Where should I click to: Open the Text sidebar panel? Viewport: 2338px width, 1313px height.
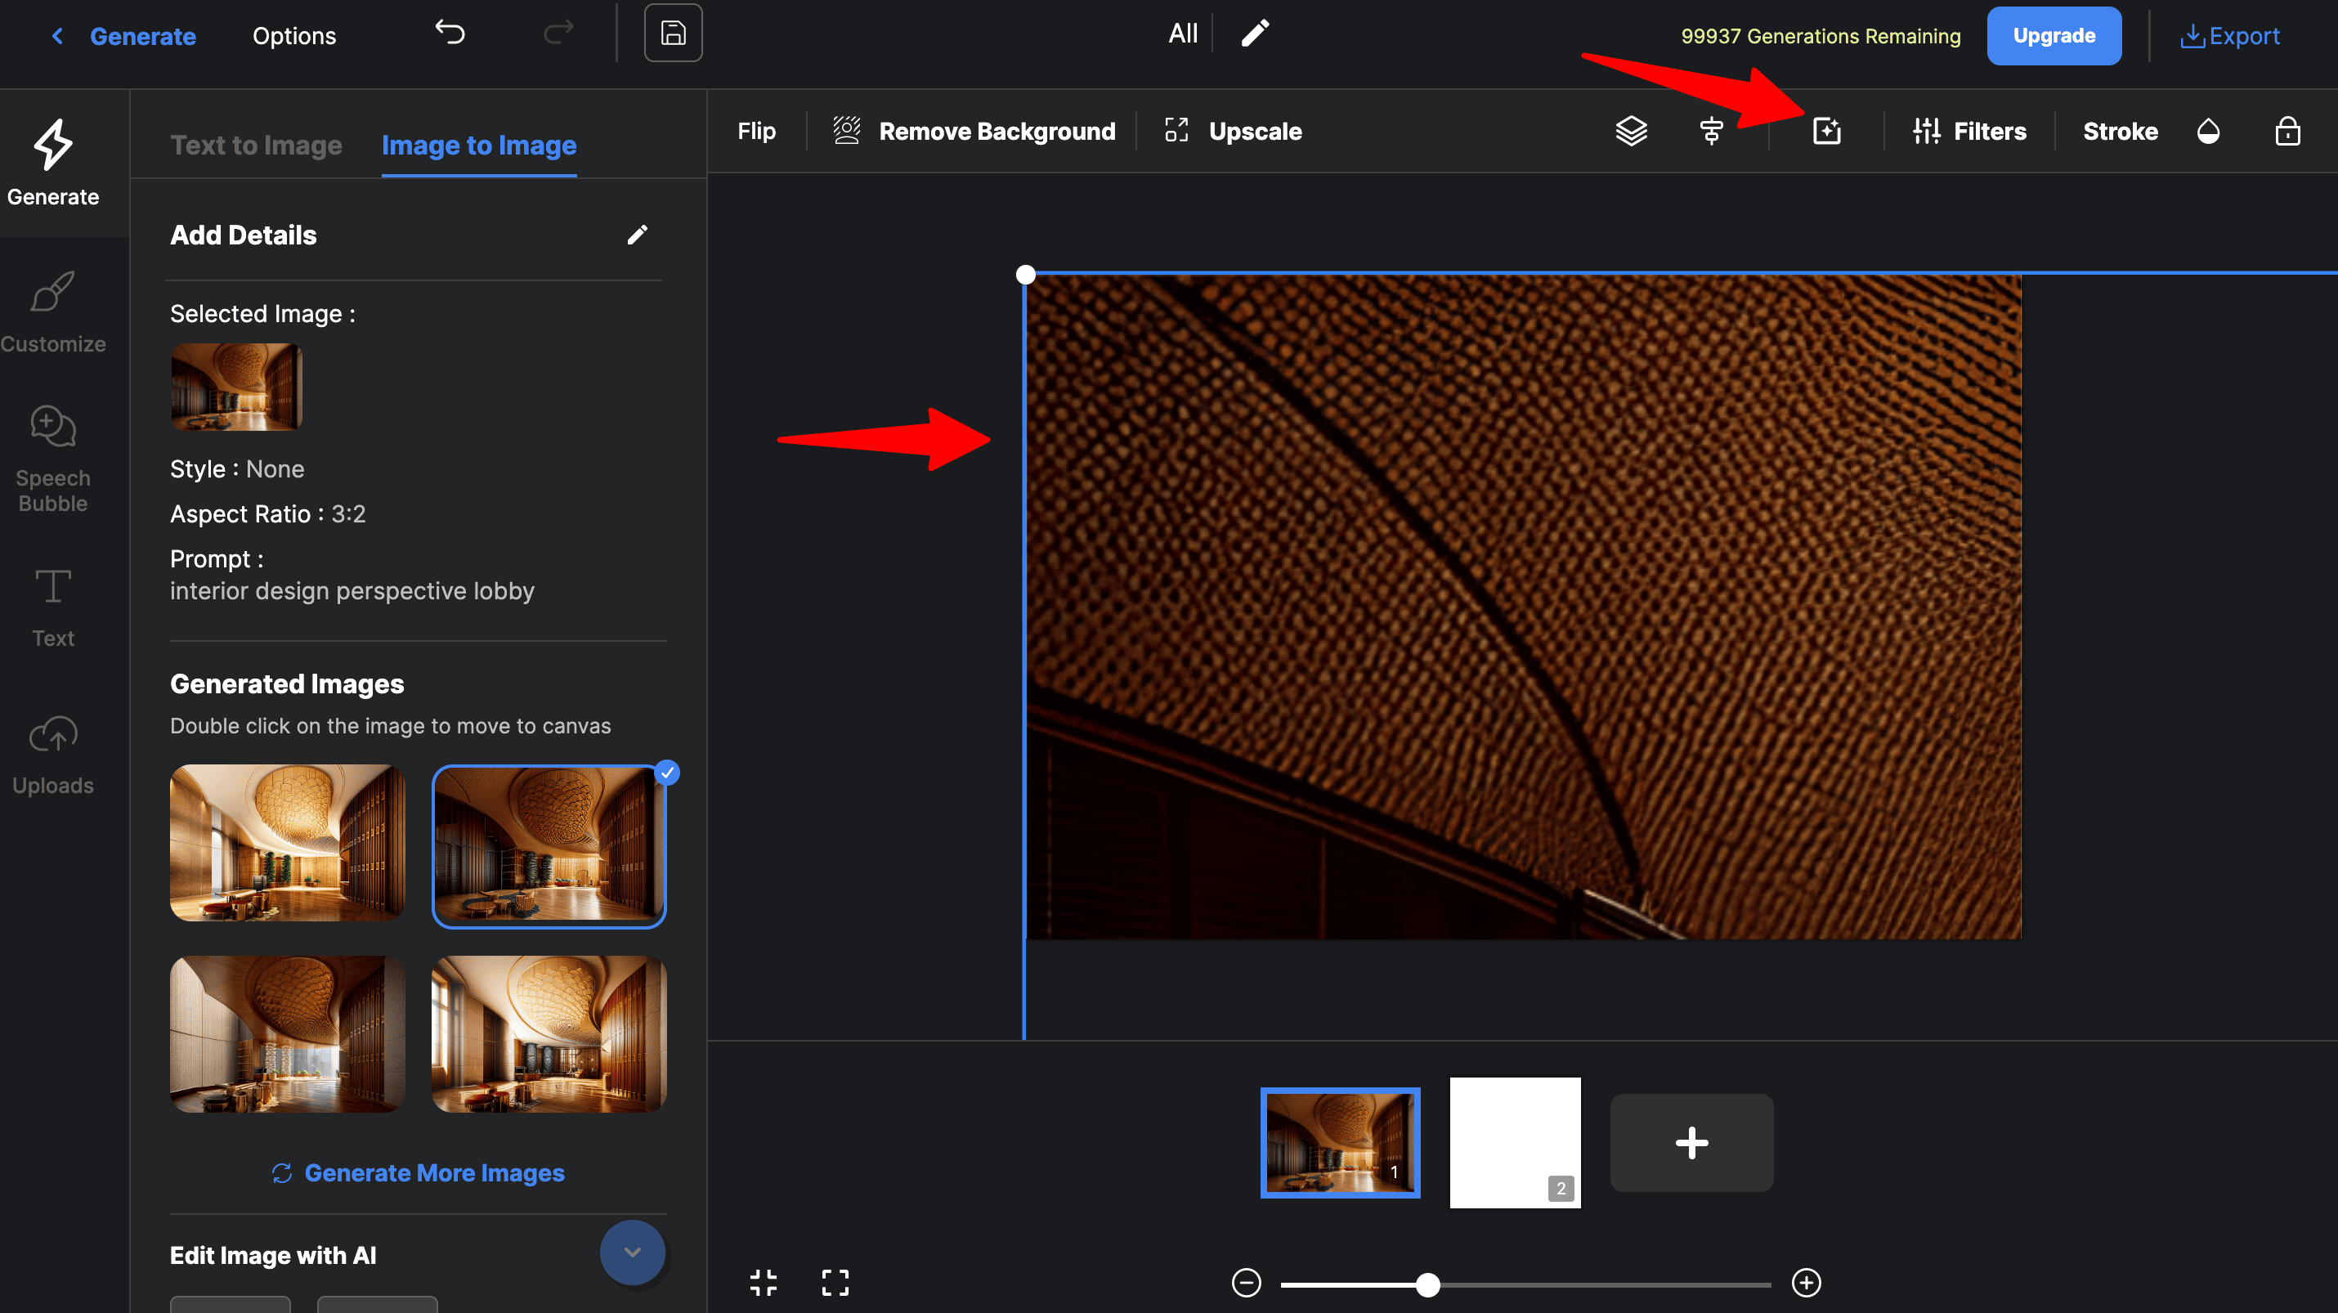coord(52,607)
